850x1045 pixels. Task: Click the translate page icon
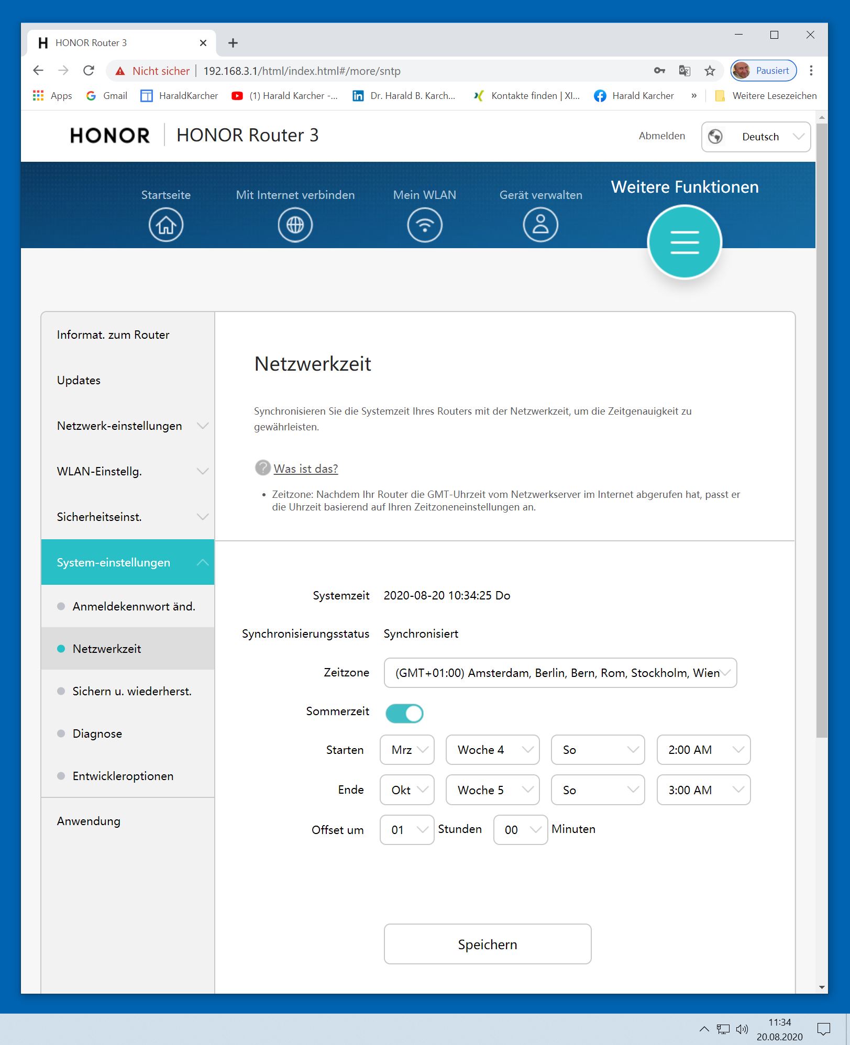(x=685, y=71)
